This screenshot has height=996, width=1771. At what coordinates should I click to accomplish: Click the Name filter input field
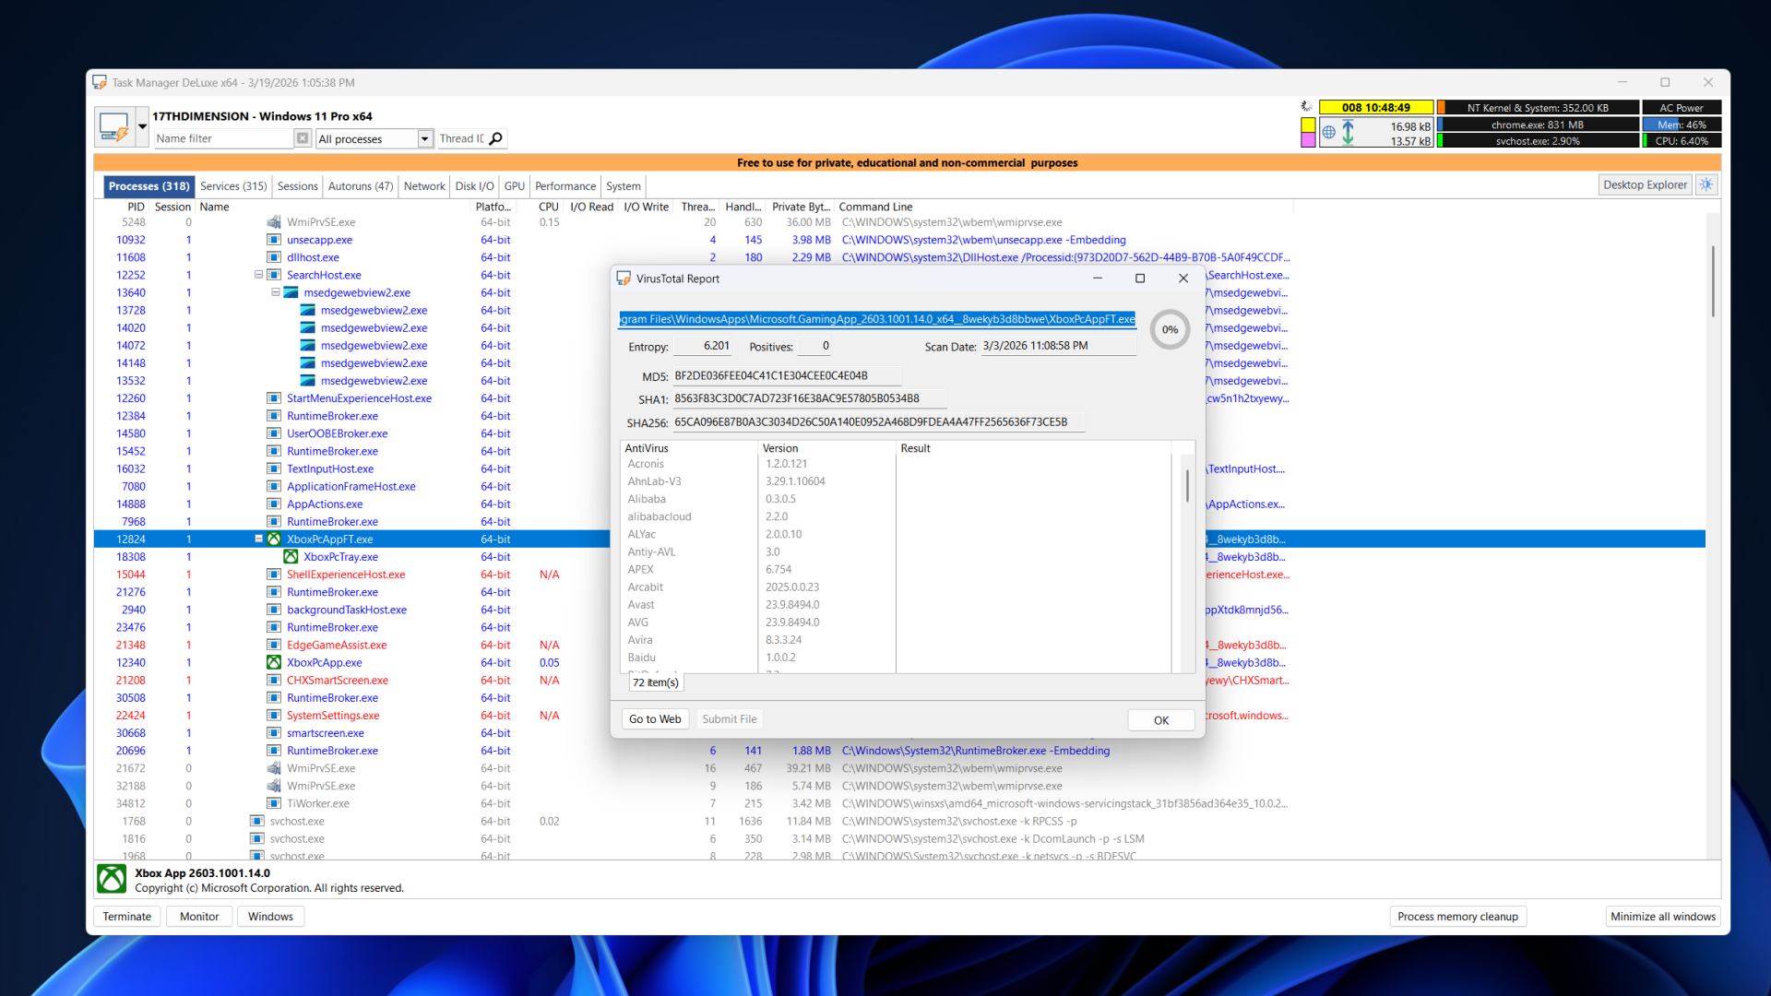223,138
